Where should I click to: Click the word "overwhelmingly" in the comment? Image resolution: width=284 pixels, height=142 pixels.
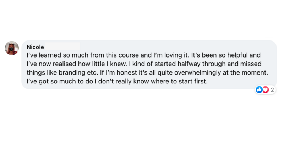(x=198, y=73)
